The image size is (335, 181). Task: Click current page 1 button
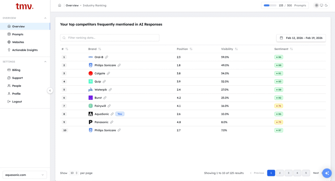(271, 173)
